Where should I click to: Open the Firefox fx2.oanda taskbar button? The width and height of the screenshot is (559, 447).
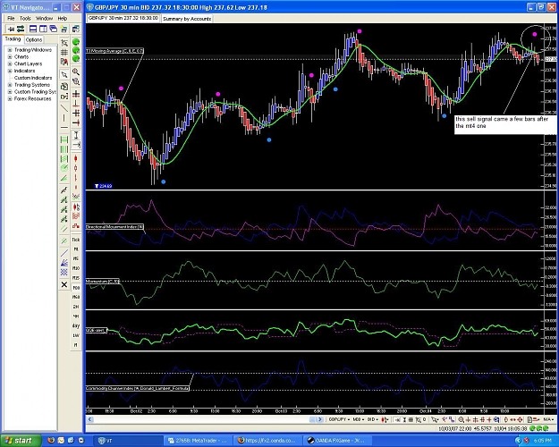pos(269,441)
